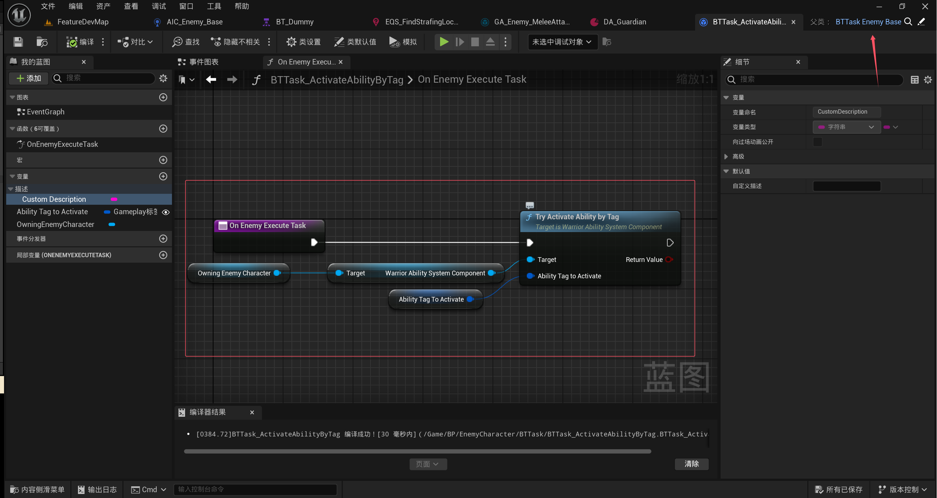The width and height of the screenshot is (937, 498).
Task: Add new variable with plus icon
Action: point(163,176)
